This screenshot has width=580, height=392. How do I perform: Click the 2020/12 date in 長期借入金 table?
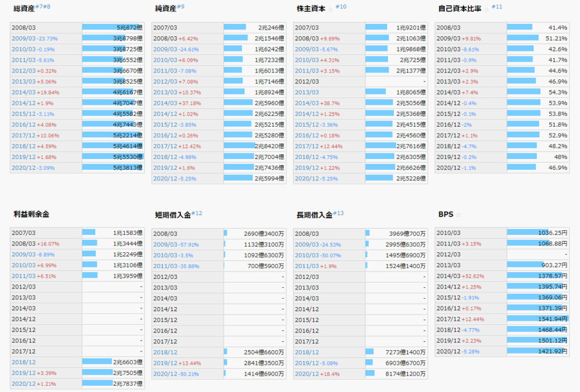click(x=306, y=374)
